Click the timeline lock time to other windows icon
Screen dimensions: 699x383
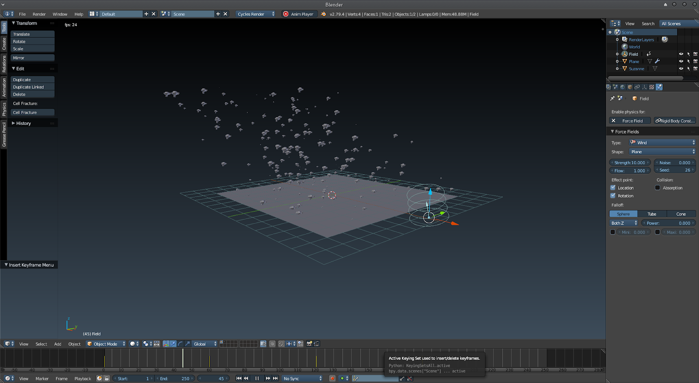(x=107, y=378)
